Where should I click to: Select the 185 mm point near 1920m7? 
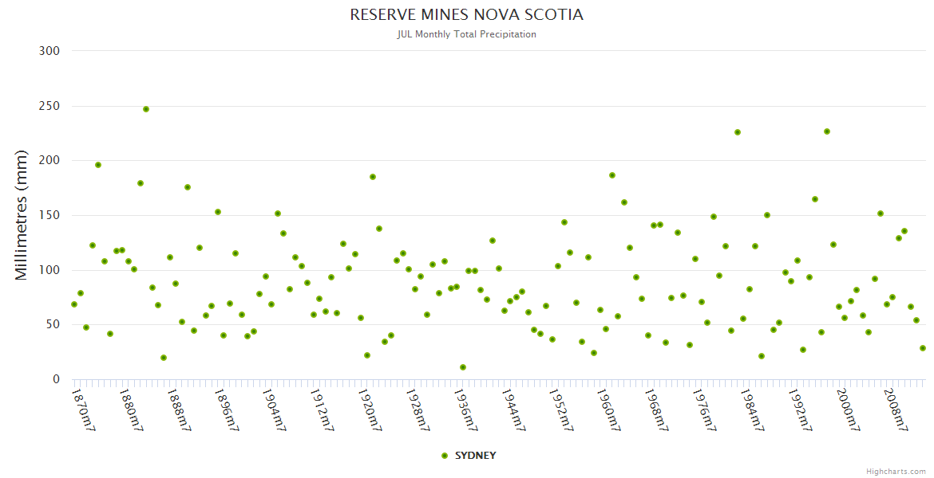(373, 177)
